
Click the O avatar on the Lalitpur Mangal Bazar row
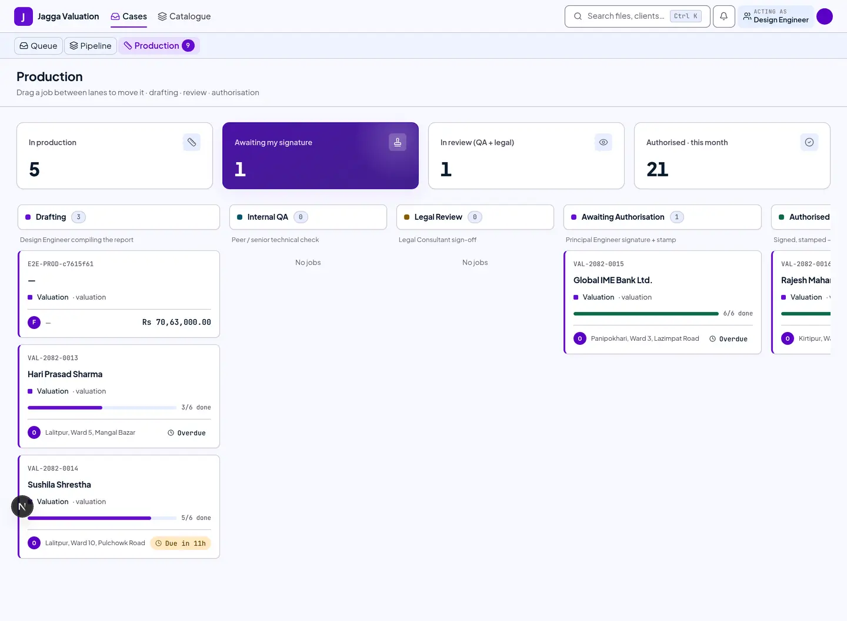point(34,432)
